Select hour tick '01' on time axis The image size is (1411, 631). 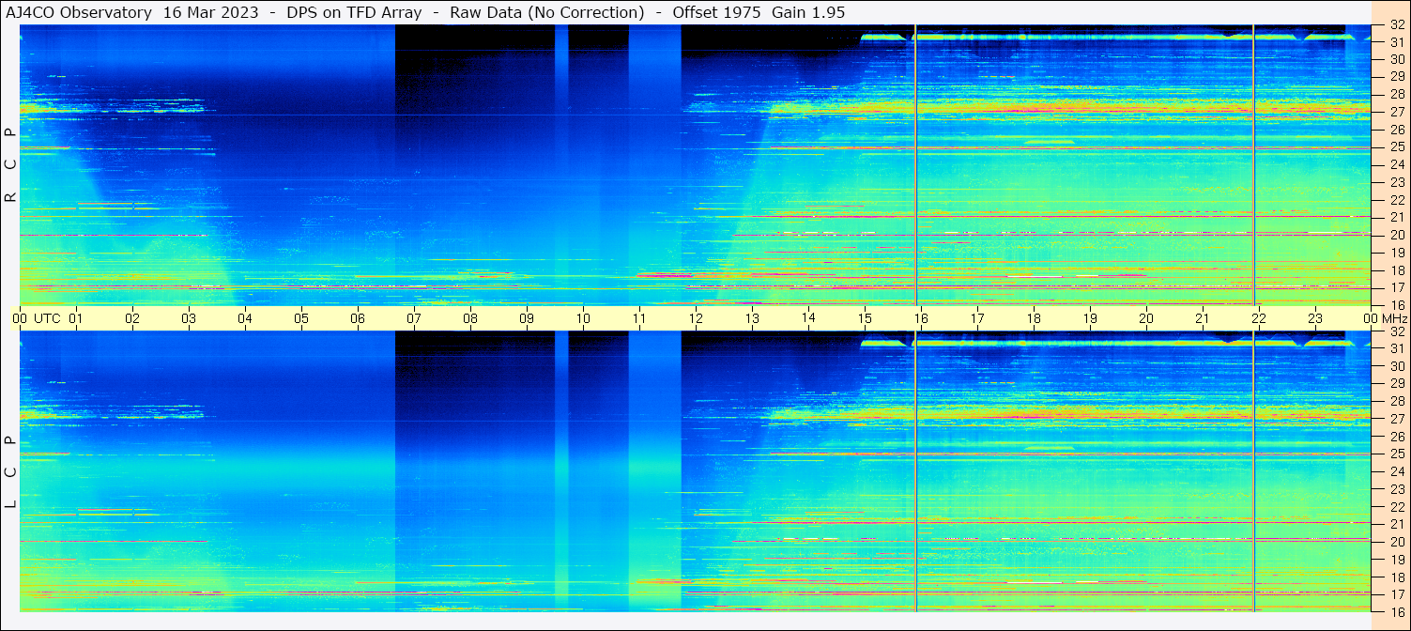point(76,318)
